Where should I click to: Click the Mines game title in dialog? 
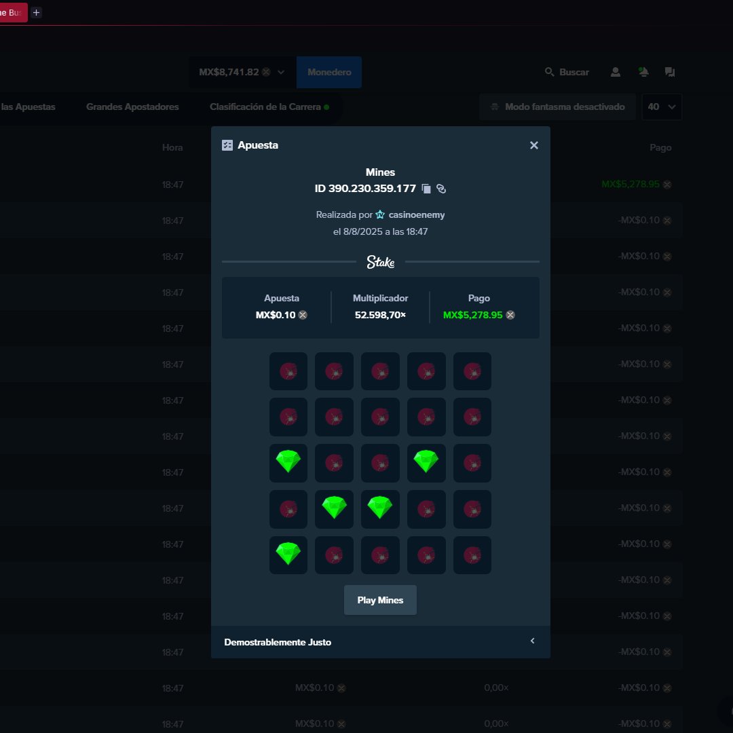pyautogui.click(x=380, y=172)
